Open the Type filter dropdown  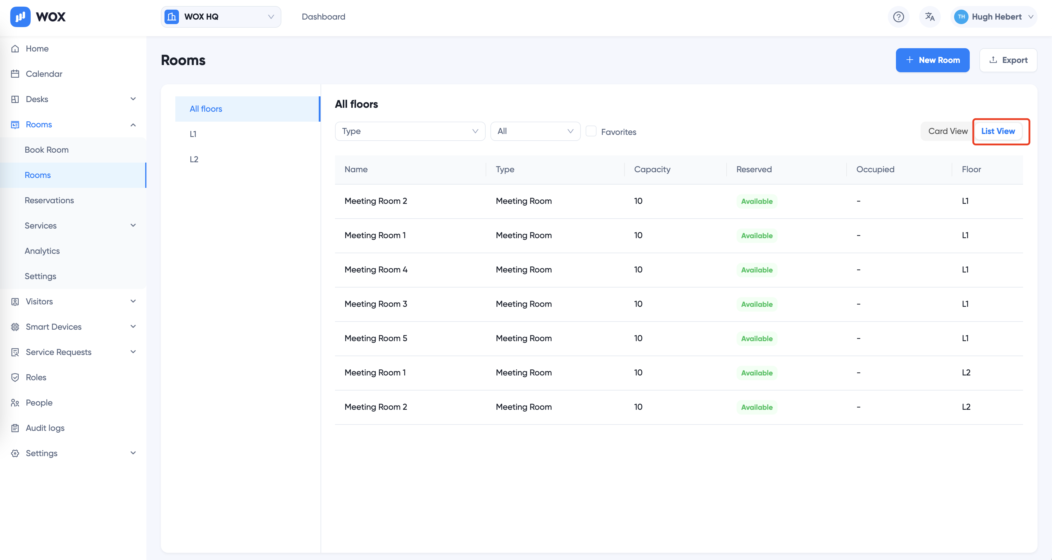tap(410, 131)
